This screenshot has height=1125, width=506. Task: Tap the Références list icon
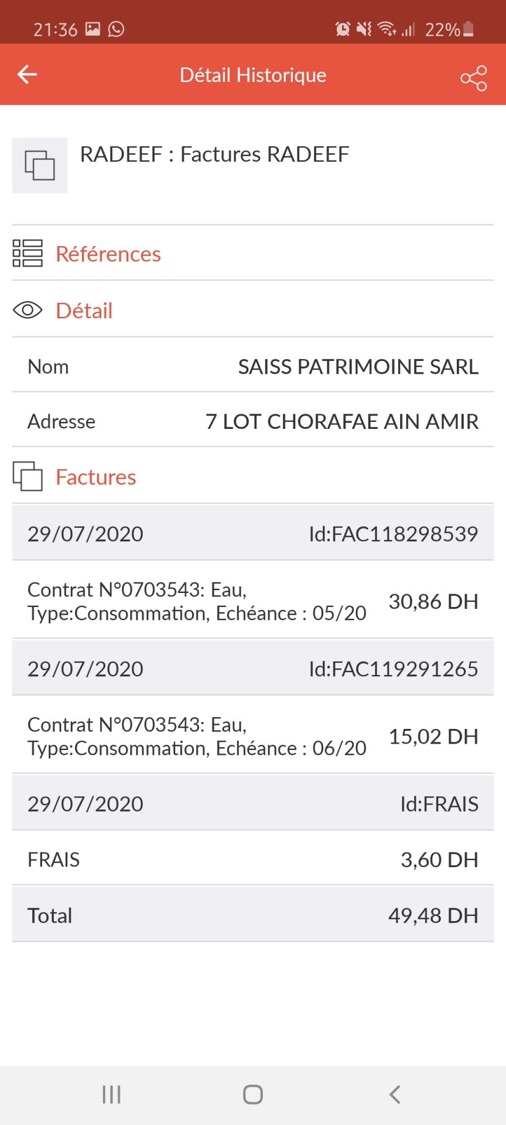click(x=28, y=253)
